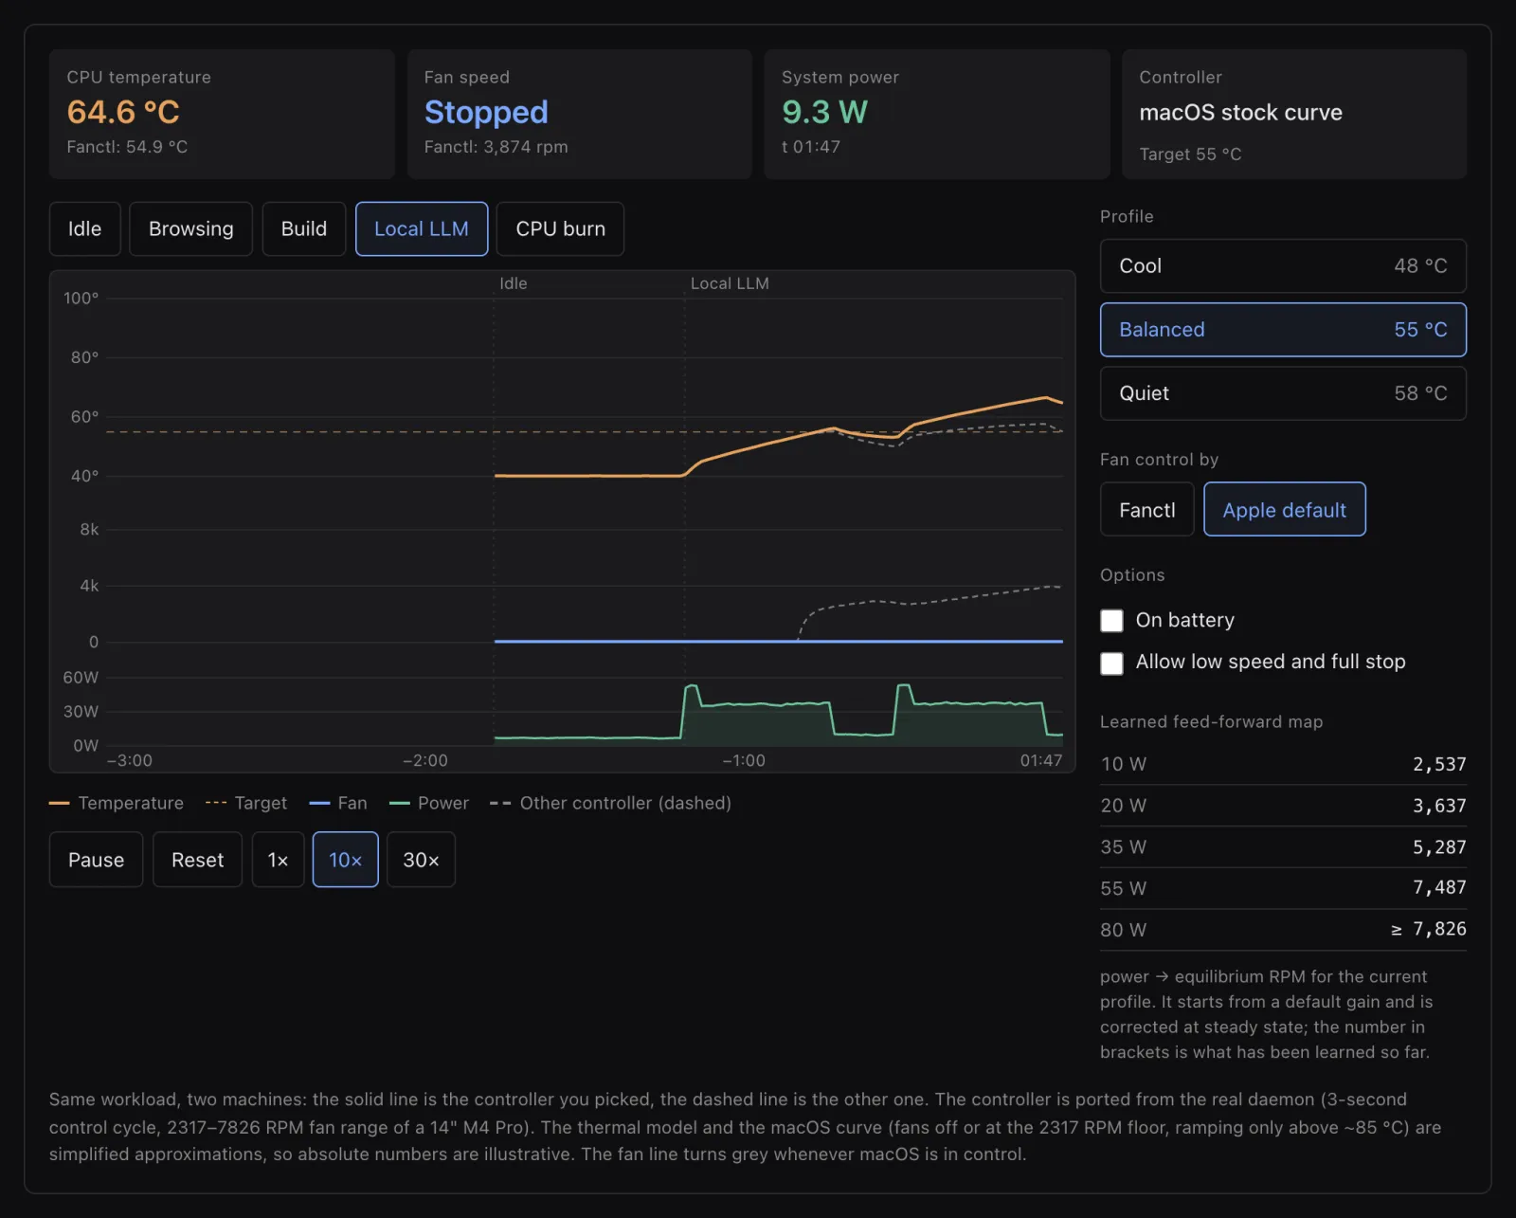
Task: Click the Other controller (dashed) legend entry
Action: click(610, 803)
